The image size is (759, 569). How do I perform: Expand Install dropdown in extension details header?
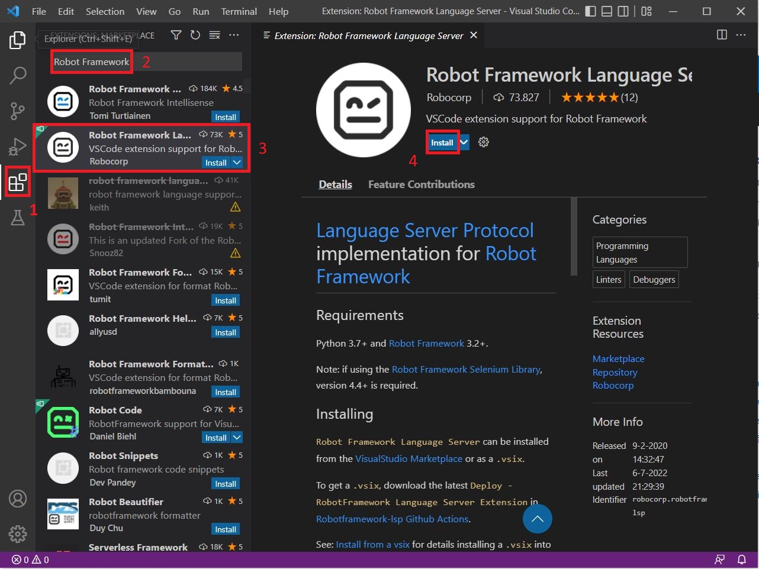click(x=465, y=143)
